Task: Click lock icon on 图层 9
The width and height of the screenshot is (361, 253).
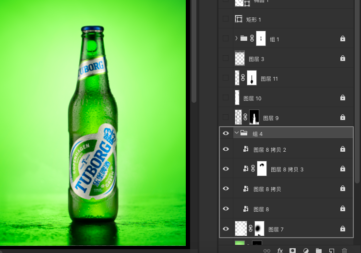Action: (x=343, y=117)
